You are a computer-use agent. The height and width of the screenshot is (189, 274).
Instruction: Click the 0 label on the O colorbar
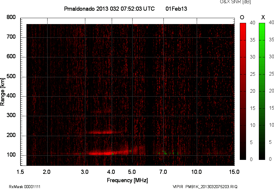tap(251, 159)
